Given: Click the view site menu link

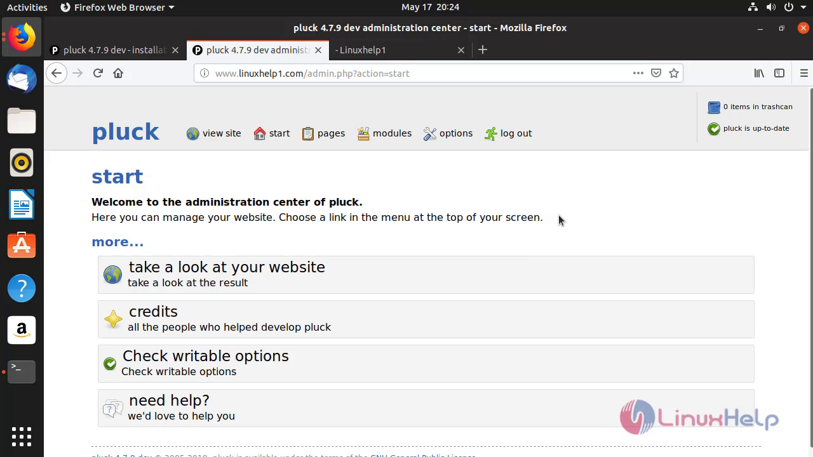Looking at the screenshot, I should point(222,133).
